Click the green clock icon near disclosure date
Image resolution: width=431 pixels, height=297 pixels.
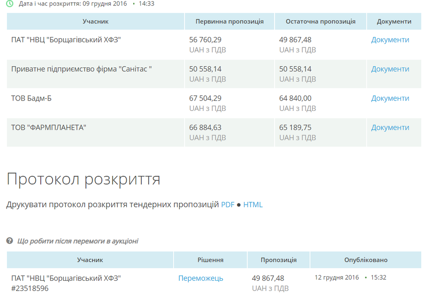tap(9, 3)
